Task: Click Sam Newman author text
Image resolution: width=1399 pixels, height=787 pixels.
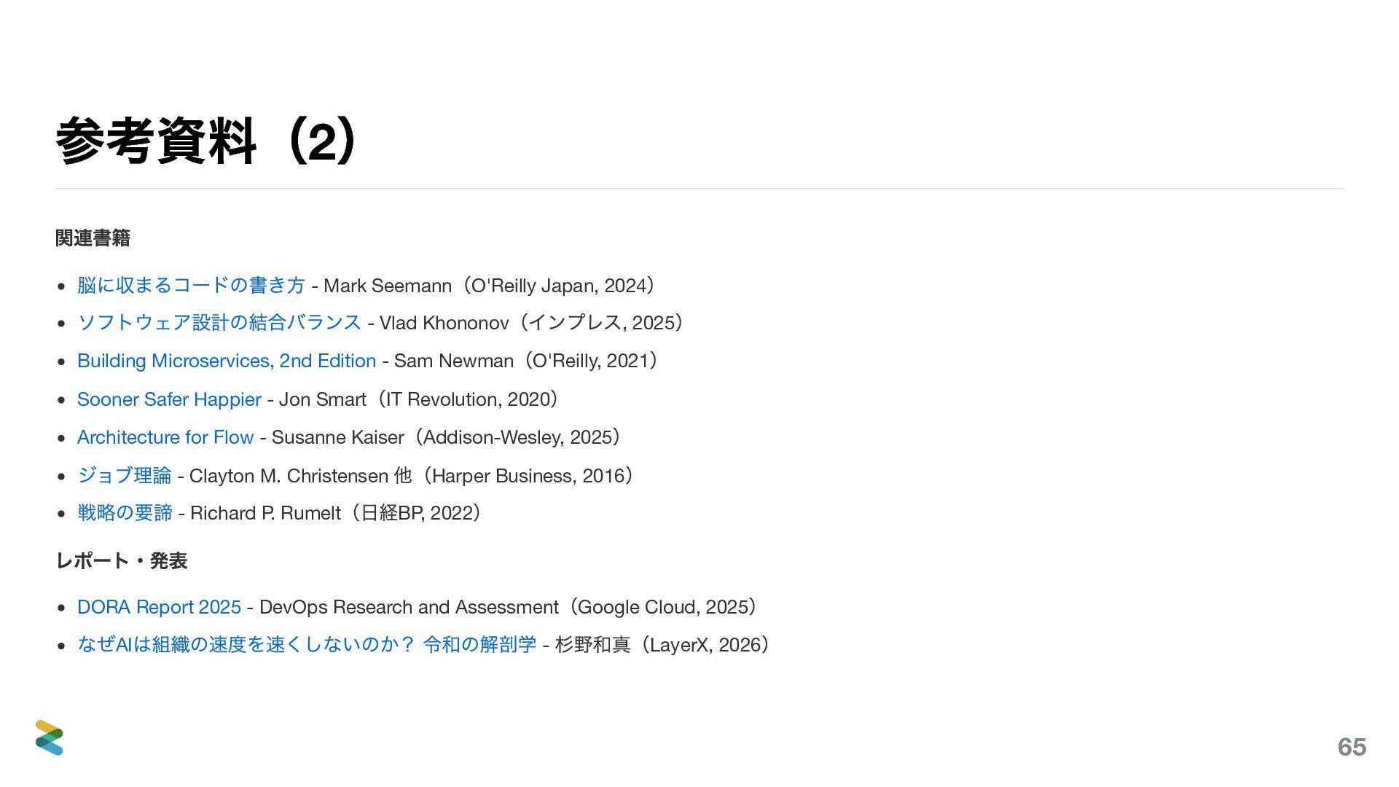Action: click(453, 361)
